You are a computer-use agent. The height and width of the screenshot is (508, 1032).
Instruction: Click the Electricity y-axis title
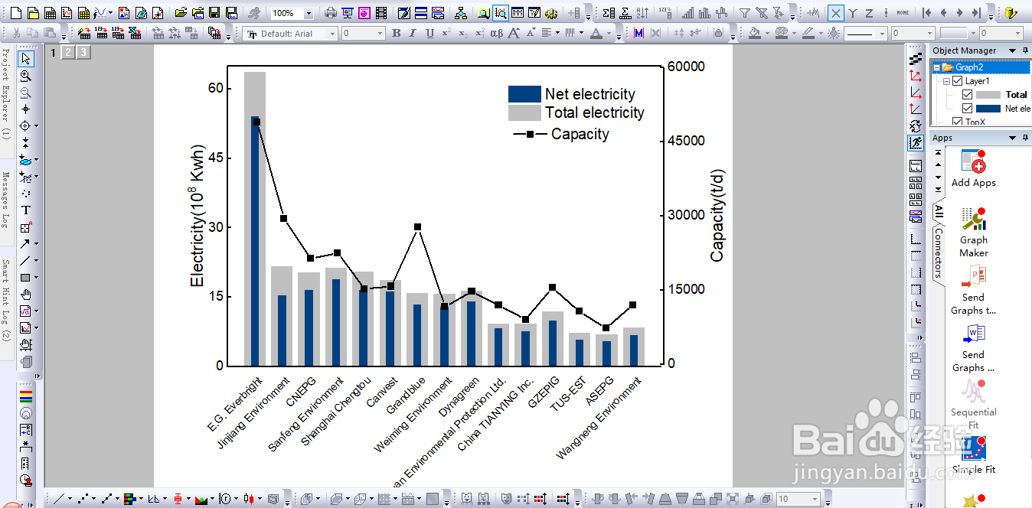pyautogui.click(x=198, y=216)
